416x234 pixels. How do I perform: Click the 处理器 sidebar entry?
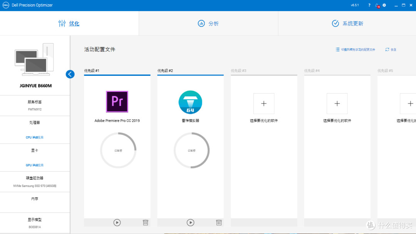[x=35, y=122]
